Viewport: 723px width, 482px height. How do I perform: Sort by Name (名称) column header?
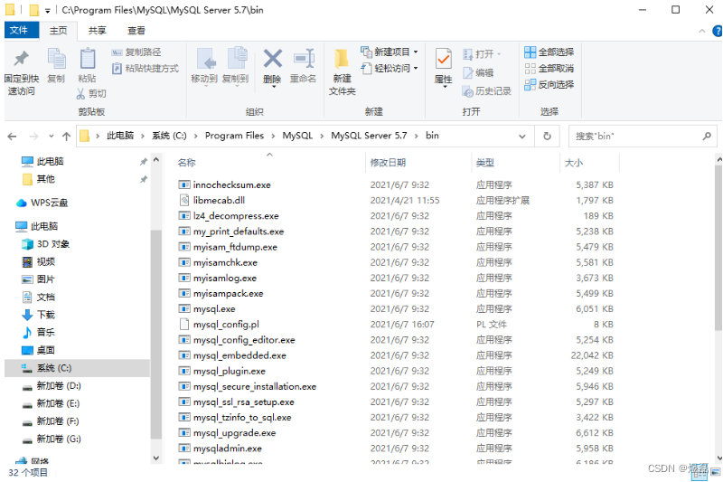tap(186, 163)
